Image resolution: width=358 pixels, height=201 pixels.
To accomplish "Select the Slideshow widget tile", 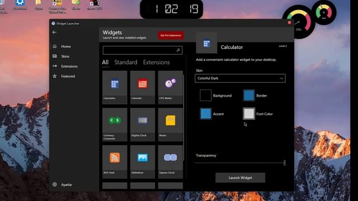I will point(143,162).
